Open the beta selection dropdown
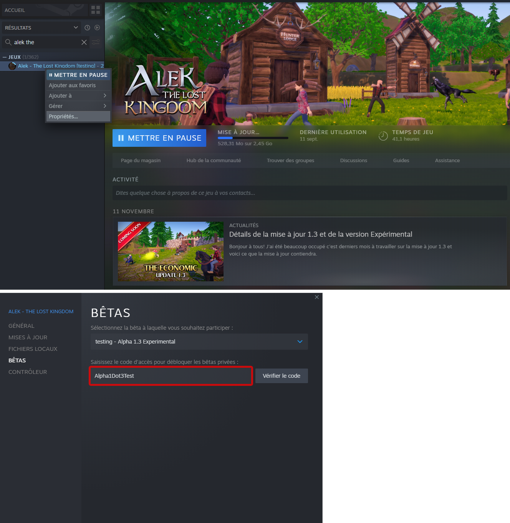510x523 pixels. [199, 342]
